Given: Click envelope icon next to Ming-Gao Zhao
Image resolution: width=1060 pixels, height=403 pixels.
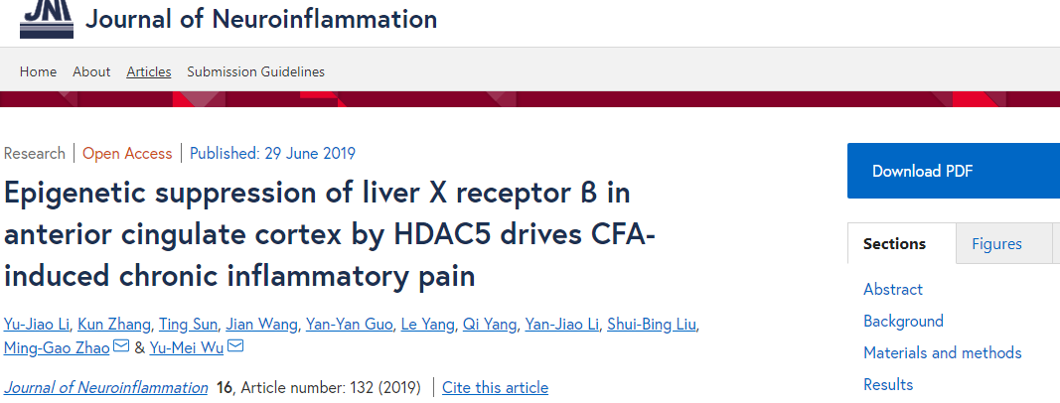Looking at the screenshot, I should pos(121,346).
